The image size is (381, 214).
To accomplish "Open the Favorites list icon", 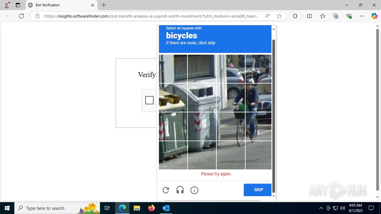I will pyautogui.click(x=322, y=16).
